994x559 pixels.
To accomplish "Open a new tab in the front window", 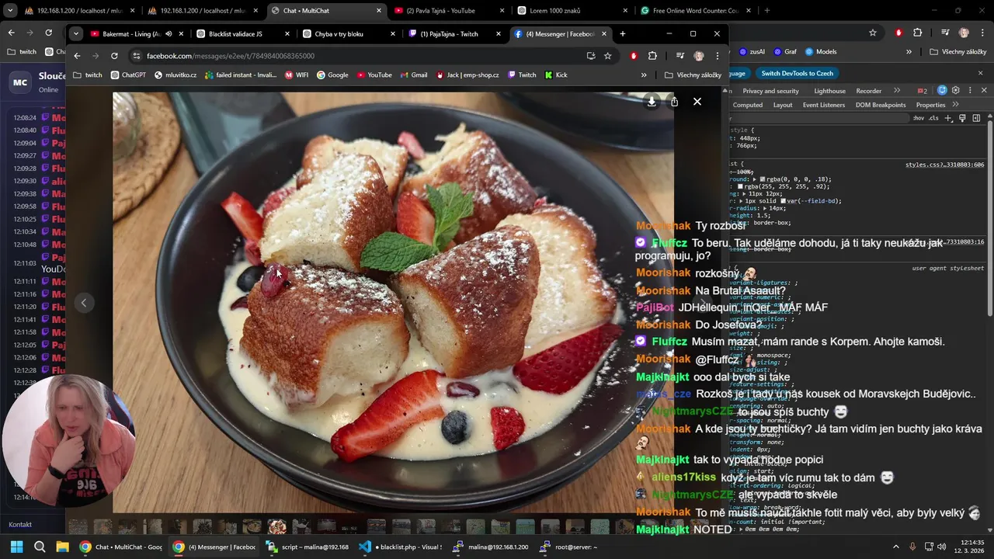I will click(623, 34).
